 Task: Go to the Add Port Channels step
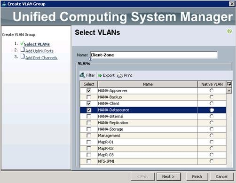coord(41,58)
